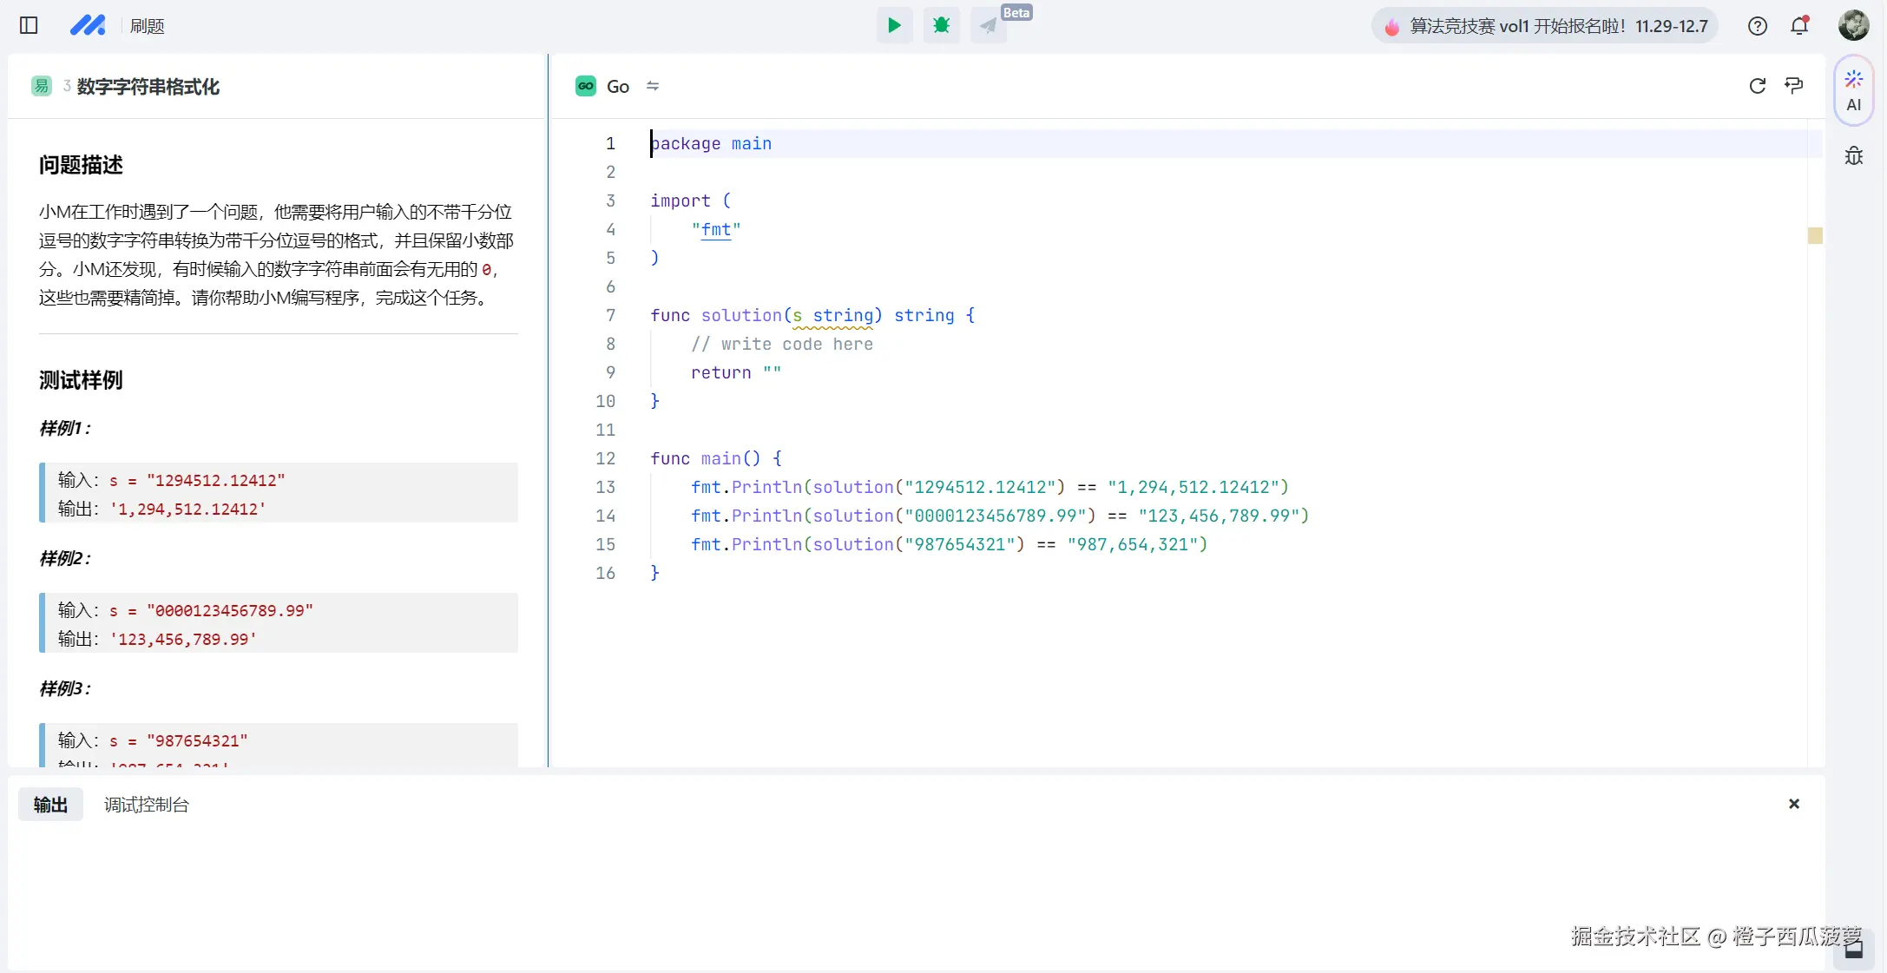The image size is (1887, 973).
Task: Submit code with the Beta paper plane icon
Action: [989, 25]
